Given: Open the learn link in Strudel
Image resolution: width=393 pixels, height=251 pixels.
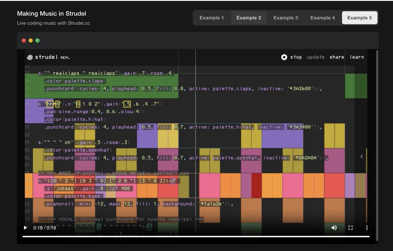Looking at the screenshot, I should [357, 57].
